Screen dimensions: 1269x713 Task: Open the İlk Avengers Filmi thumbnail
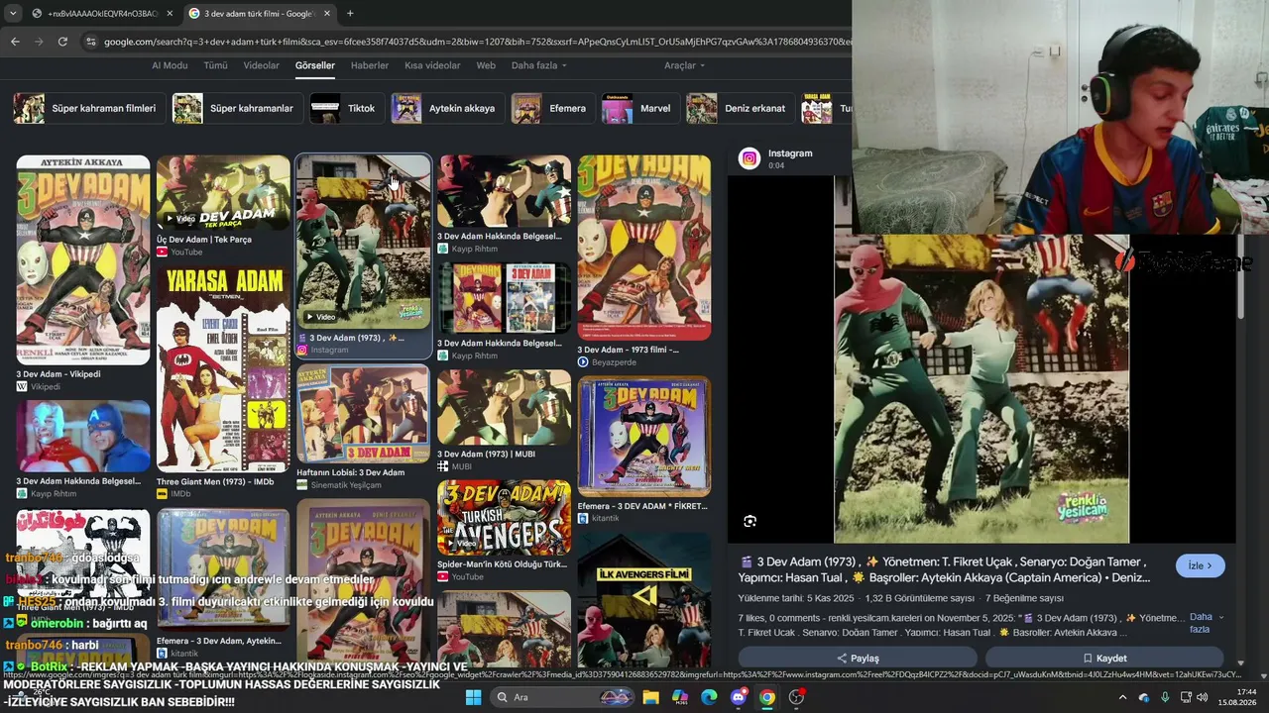click(644, 600)
